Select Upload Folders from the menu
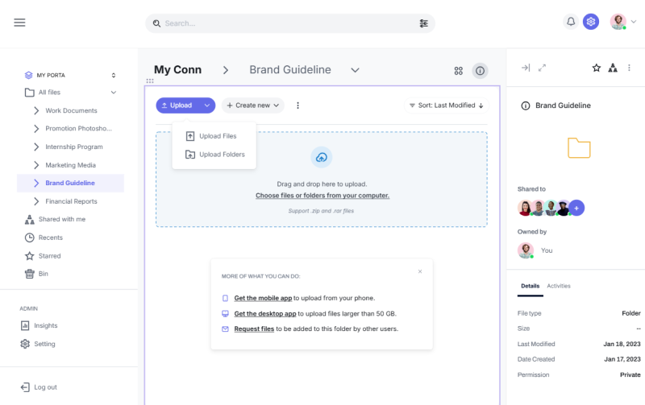645x405 pixels. pos(222,155)
